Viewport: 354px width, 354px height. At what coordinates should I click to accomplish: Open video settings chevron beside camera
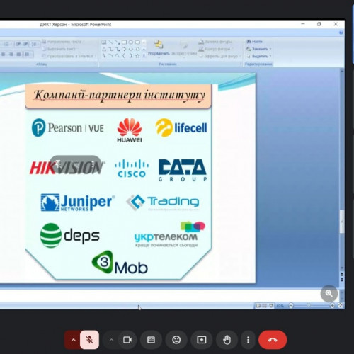[111, 340]
